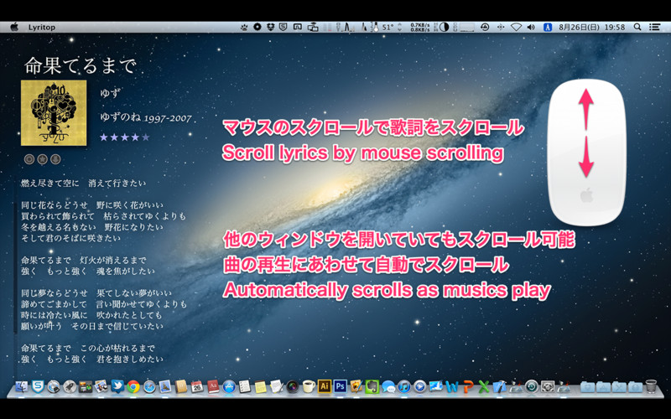Open yellow Notes icon in Dock
This screenshot has height=419, width=671.
click(x=261, y=386)
